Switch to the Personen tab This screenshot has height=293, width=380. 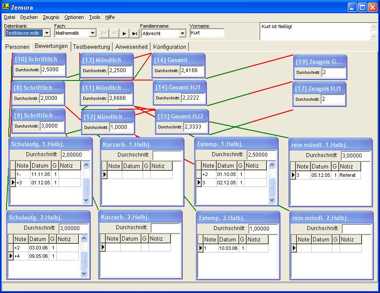17,47
